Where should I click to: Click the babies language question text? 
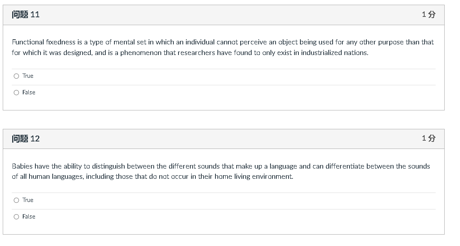(x=220, y=171)
